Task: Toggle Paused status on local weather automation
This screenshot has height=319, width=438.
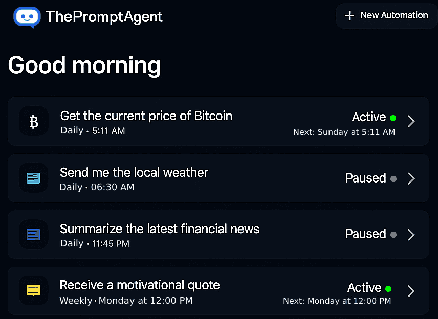Action: (365, 178)
